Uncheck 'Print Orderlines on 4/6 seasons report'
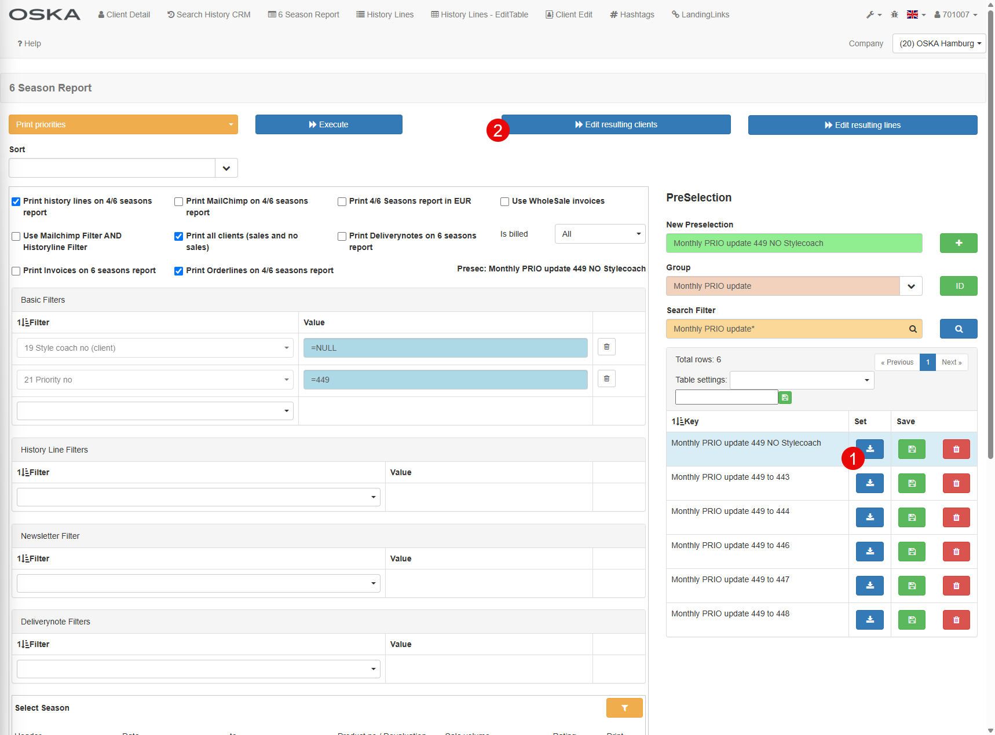 179,271
